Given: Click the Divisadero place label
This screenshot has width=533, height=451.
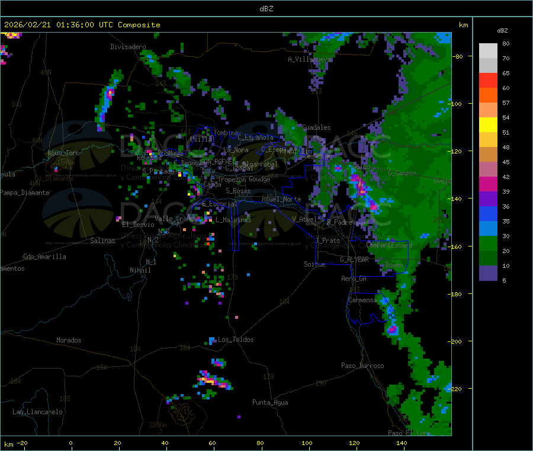Looking at the screenshot, I should coord(128,47).
